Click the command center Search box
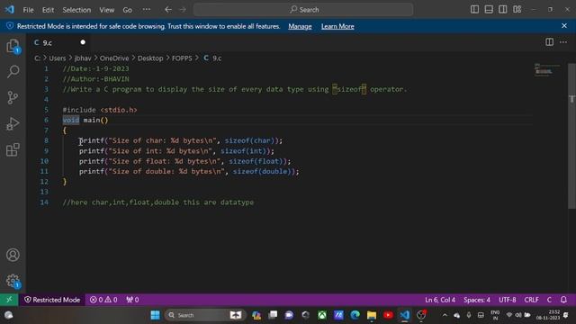Viewport: 576px width, 324px height. [x=303, y=10]
